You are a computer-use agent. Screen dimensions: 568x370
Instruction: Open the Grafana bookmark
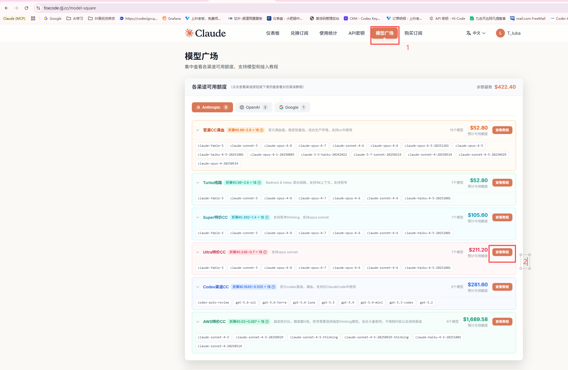(x=172, y=18)
